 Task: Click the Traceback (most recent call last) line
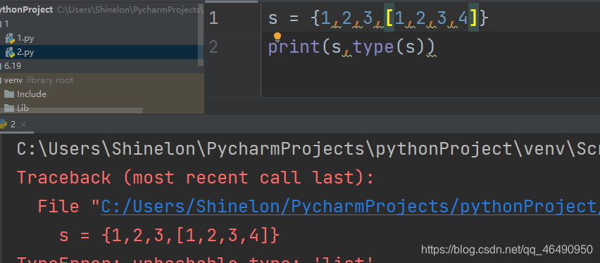tap(195, 178)
